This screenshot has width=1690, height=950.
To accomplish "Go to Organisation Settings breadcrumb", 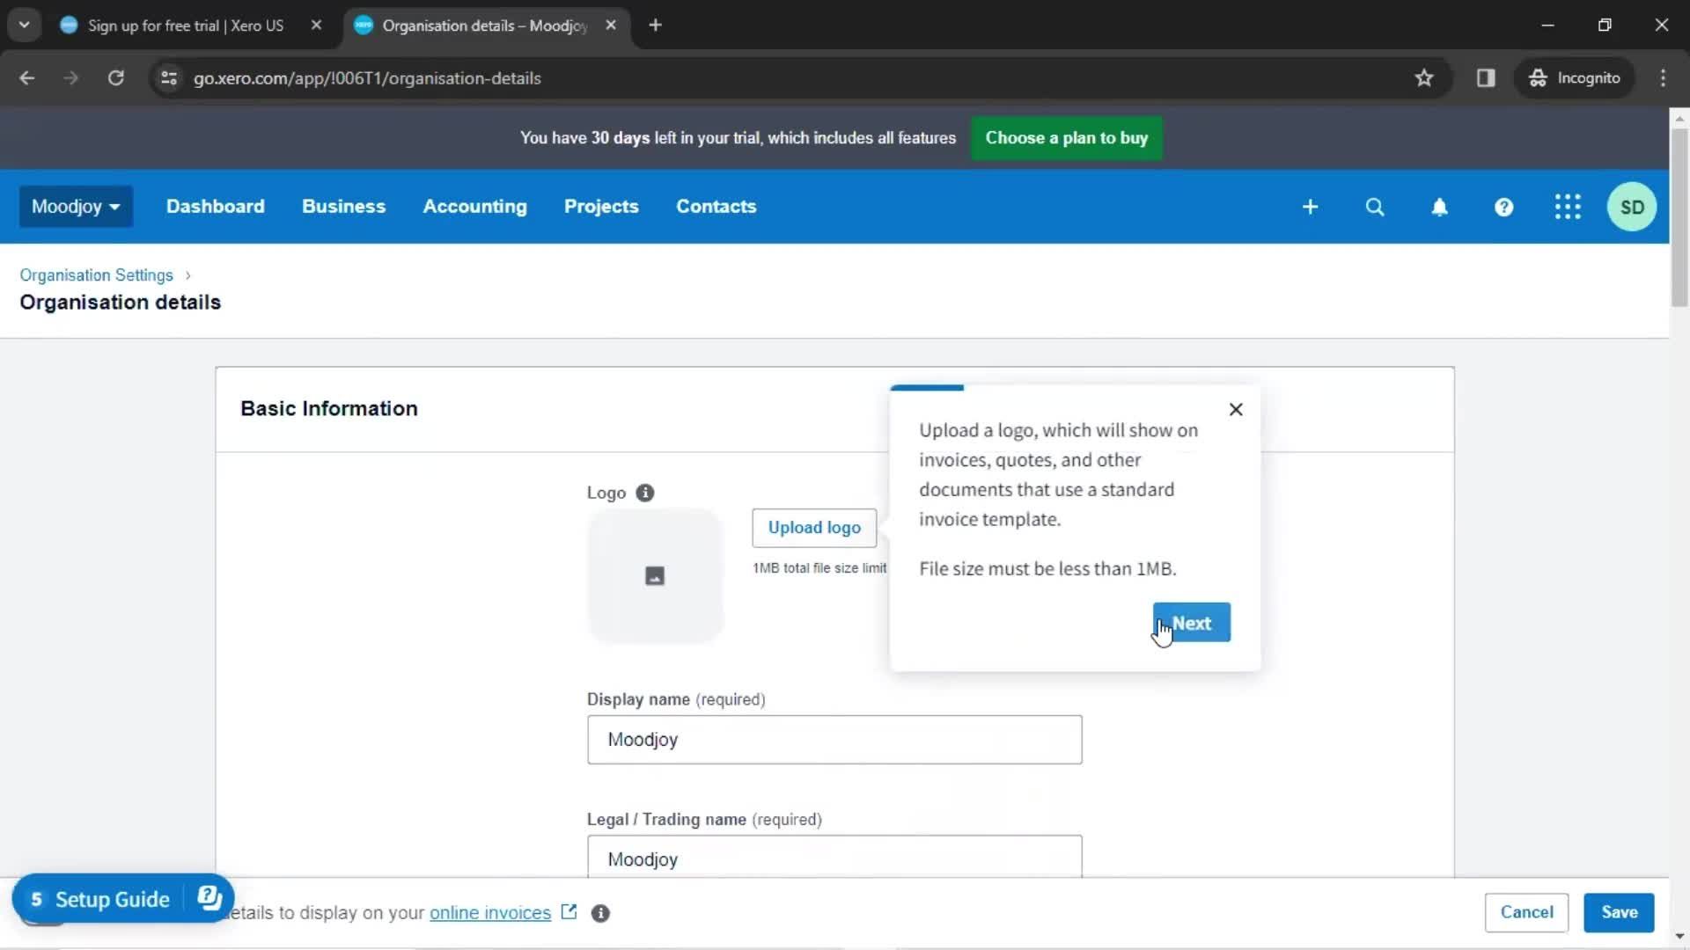I will (97, 275).
